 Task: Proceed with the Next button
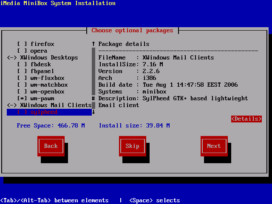point(214,146)
